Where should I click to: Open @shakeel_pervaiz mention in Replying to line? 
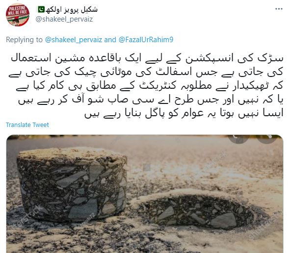(x=74, y=40)
